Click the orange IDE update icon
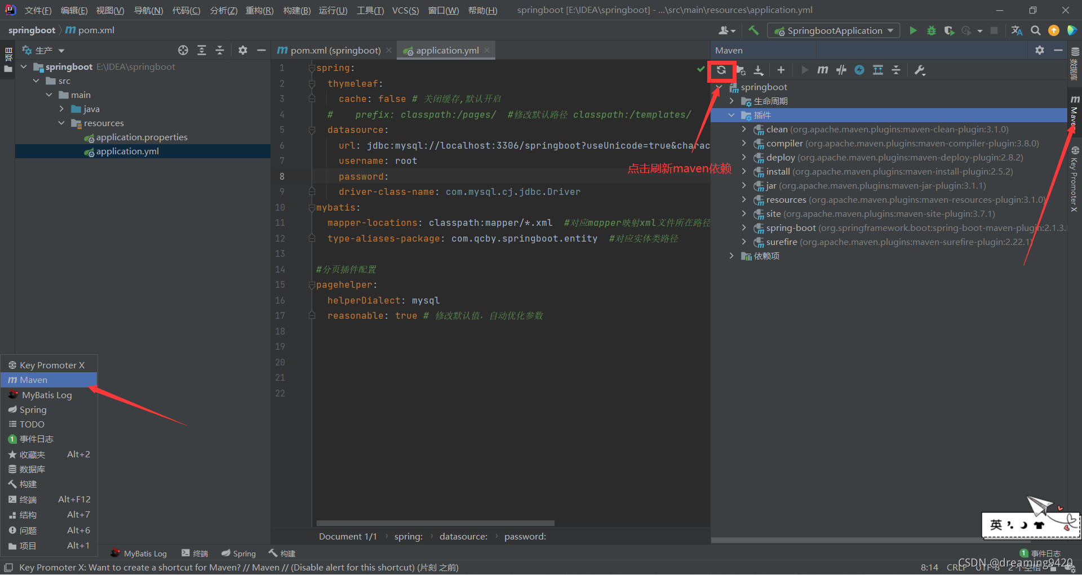This screenshot has height=575, width=1082. (1054, 30)
